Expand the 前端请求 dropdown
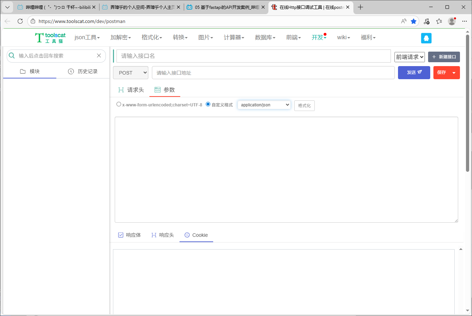 pos(409,57)
